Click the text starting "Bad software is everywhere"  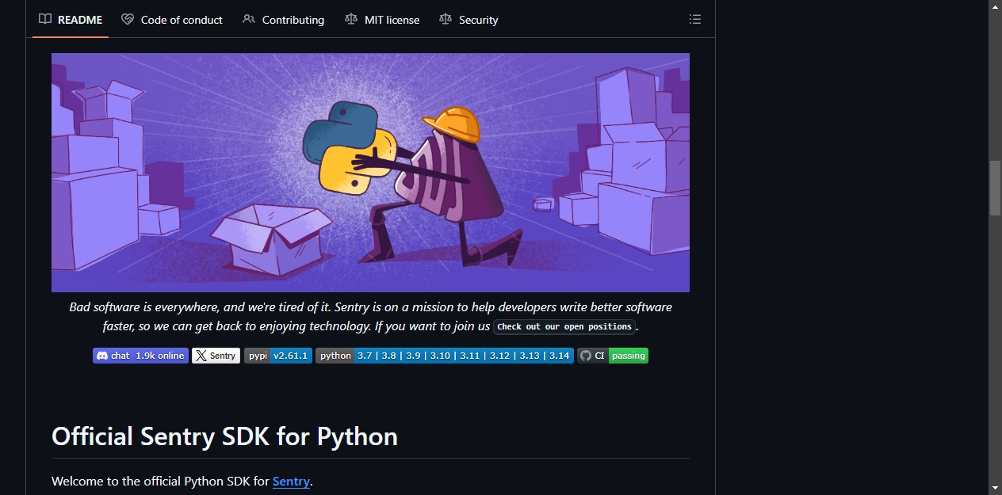[x=370, y=317]
